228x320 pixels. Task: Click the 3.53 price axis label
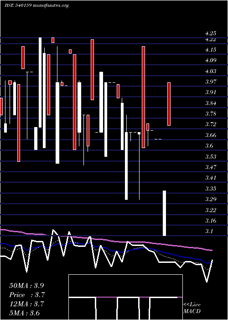click(211, 156)
